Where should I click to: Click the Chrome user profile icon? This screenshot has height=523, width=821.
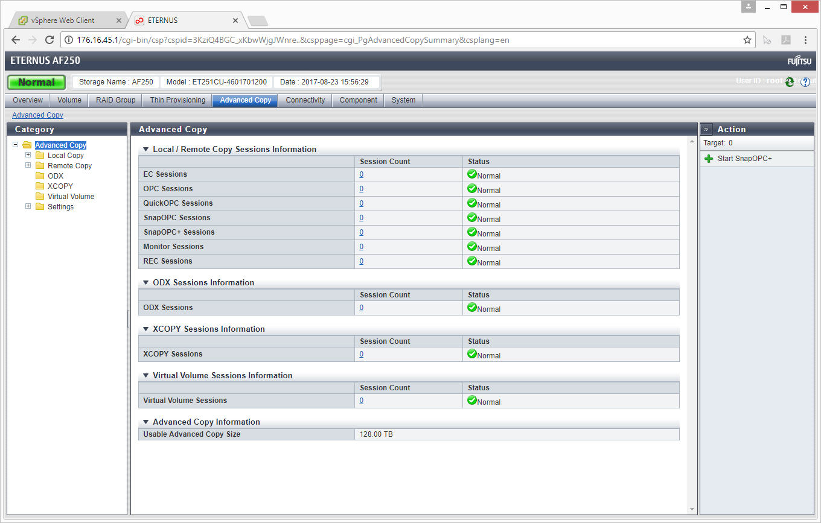pos(749,7)
